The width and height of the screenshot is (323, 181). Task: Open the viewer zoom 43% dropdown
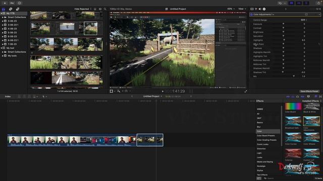click(x=231, y=9)
